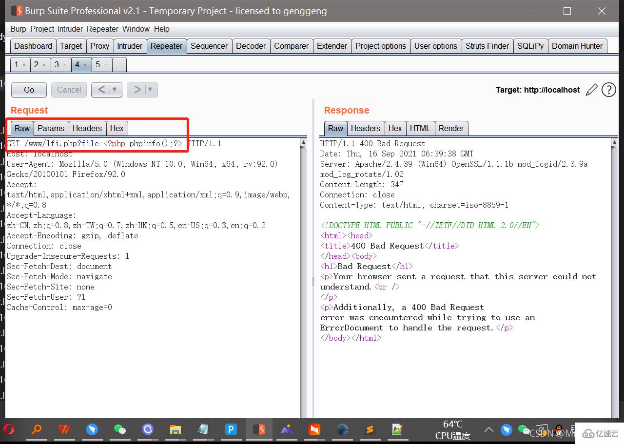Open the Help menu
The image size is (624, 444).
pos(162,29)
